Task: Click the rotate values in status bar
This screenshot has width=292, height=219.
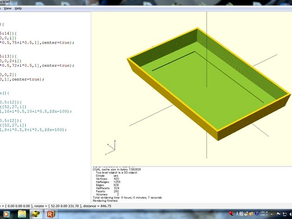Action: [x=56, y=206]
